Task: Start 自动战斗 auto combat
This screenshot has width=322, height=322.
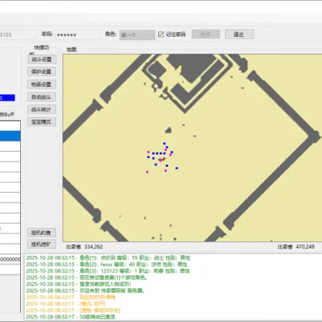Action: point(42,97)
